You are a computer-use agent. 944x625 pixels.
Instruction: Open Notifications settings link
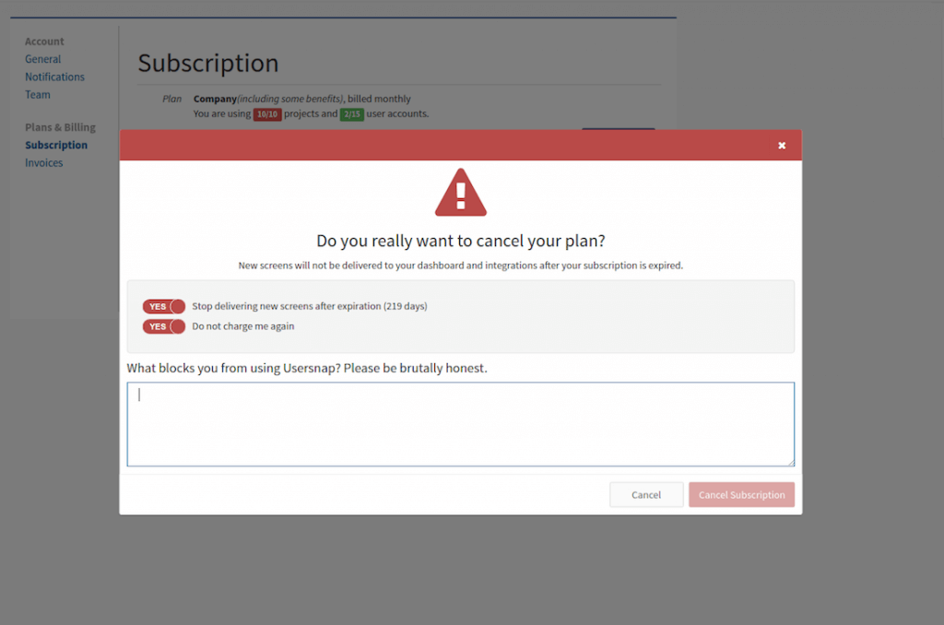54,77
